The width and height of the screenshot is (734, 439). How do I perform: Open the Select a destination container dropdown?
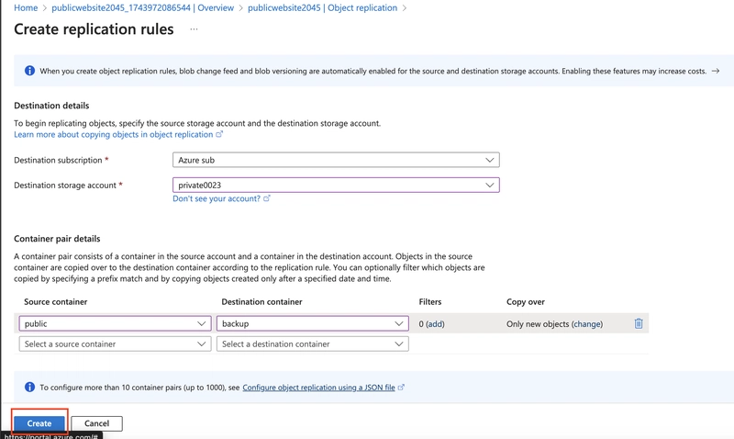pyautogui.click(x=312, y=343)
